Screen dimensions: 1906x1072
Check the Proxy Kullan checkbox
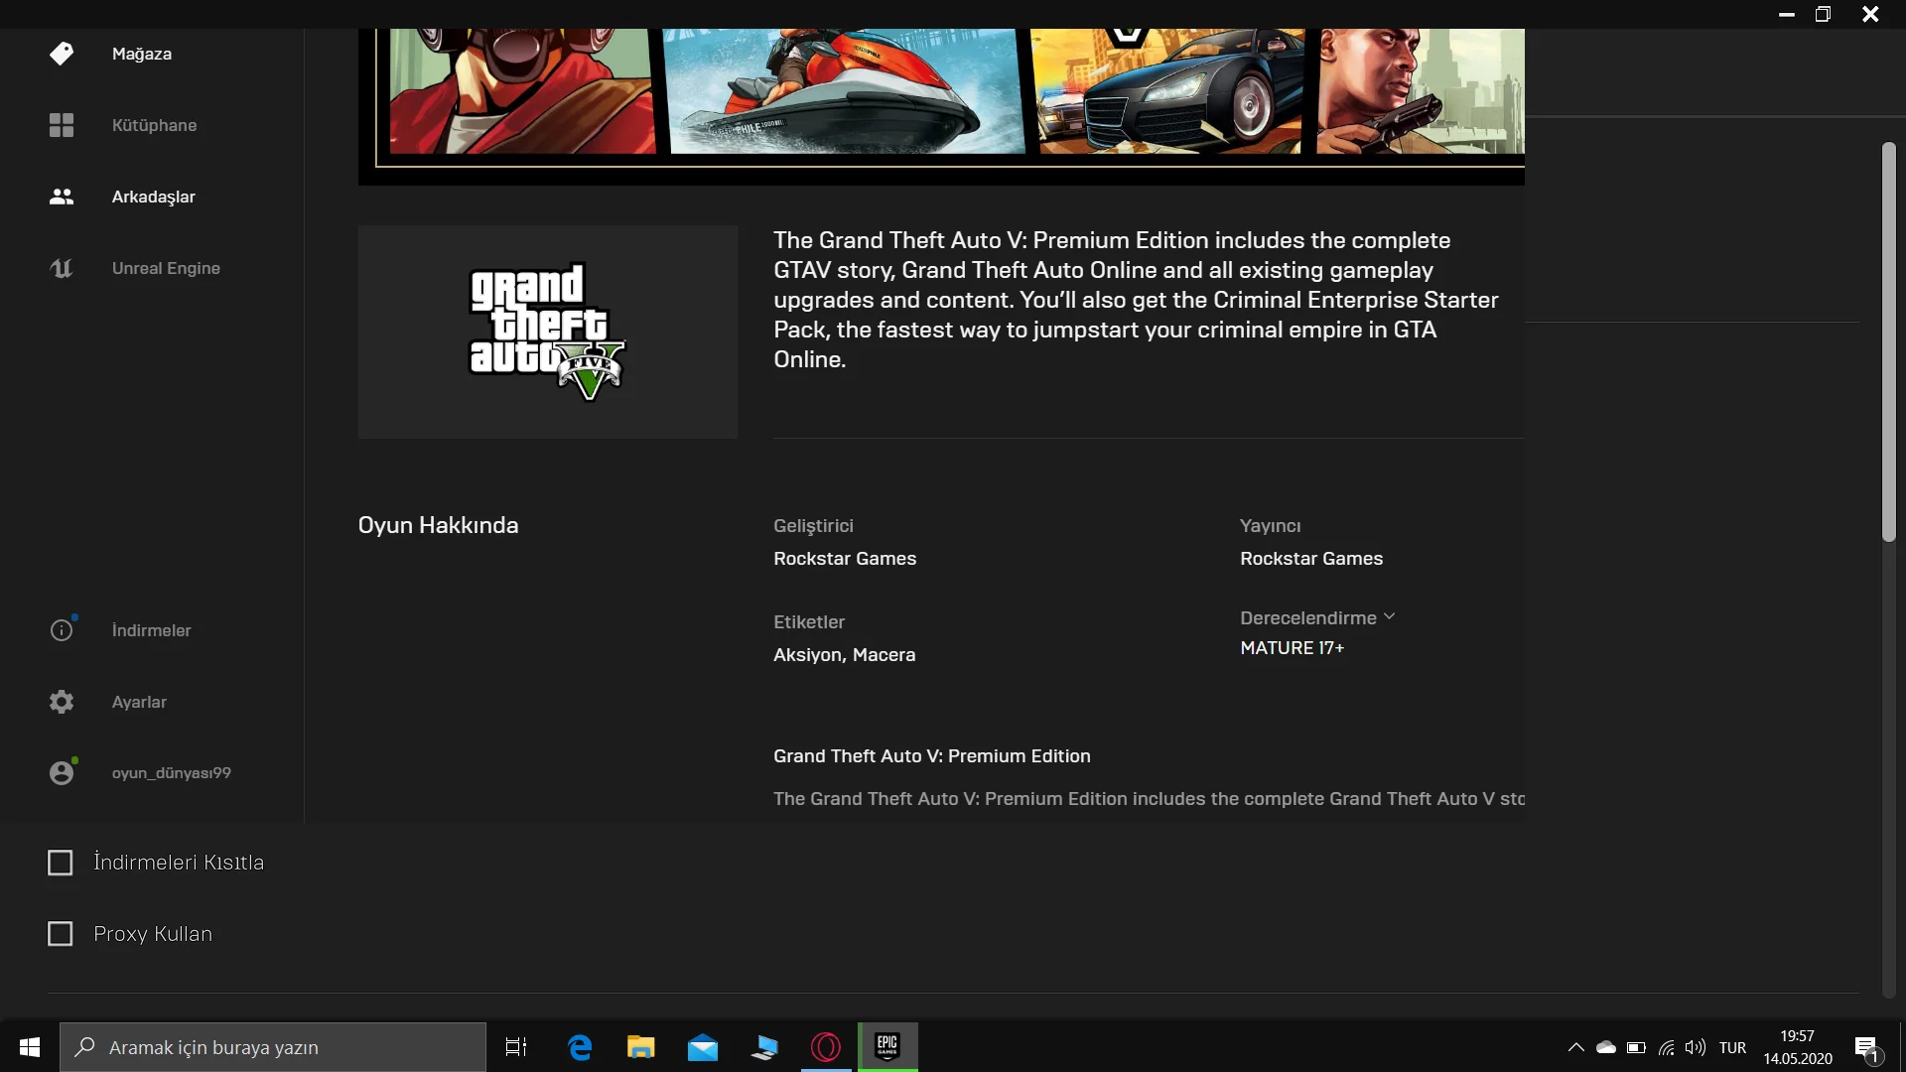61,934
